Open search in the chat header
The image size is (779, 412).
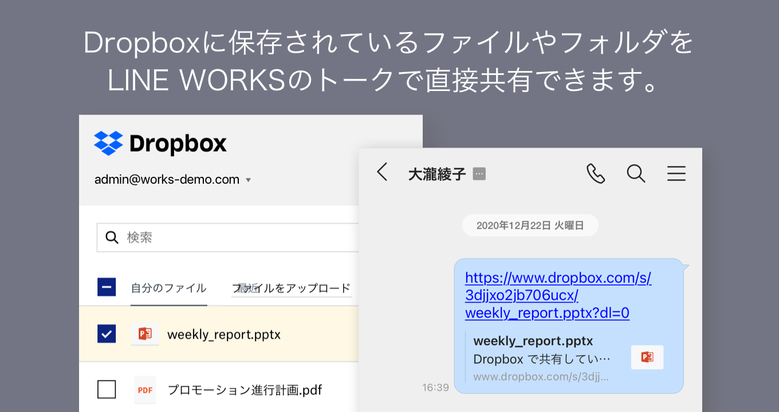(636, 173)
